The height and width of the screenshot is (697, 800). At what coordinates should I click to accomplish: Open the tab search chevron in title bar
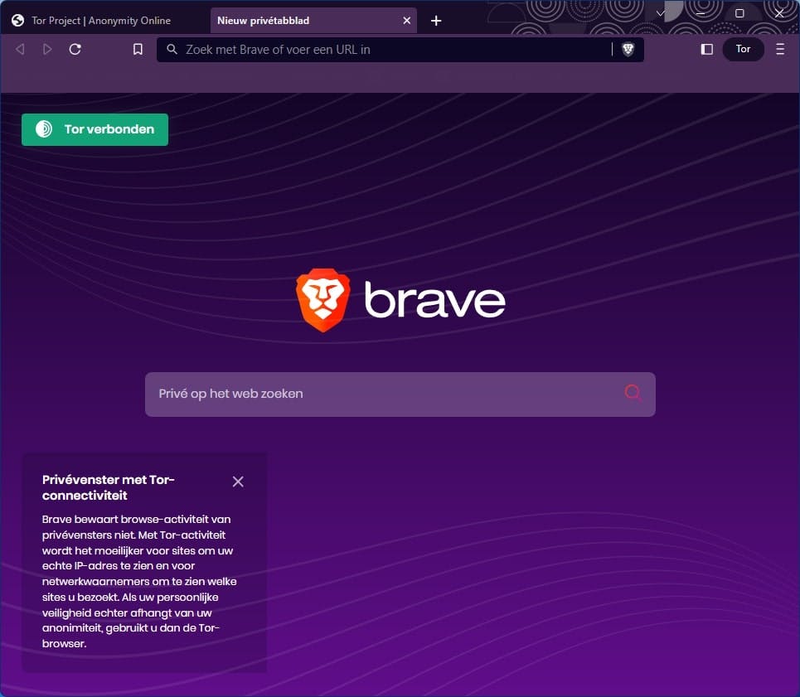pos(661,14)
